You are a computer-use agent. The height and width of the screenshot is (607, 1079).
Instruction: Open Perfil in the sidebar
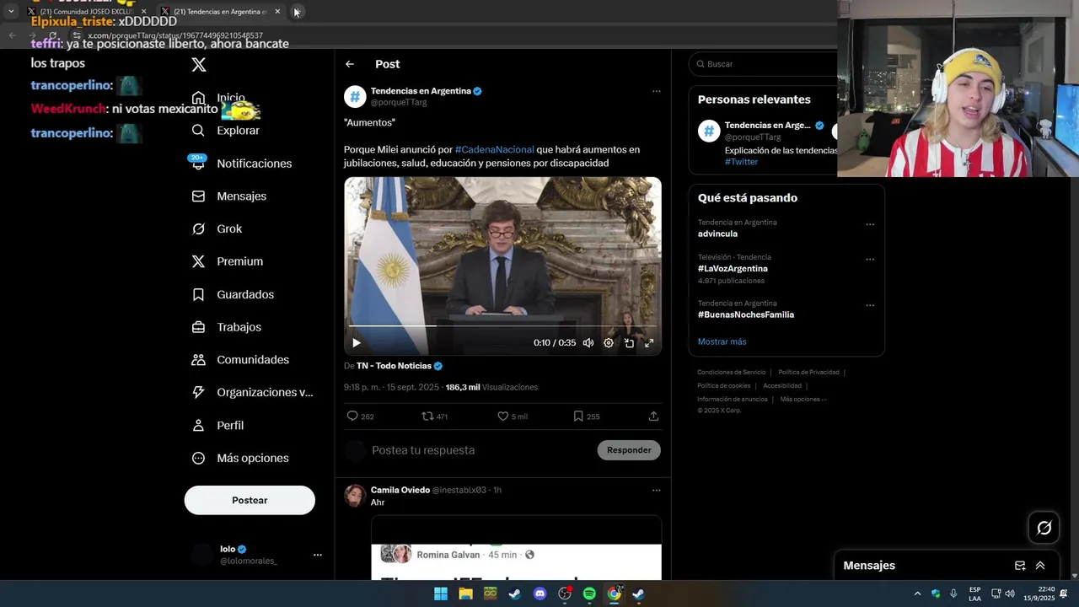tap(217, 425)
